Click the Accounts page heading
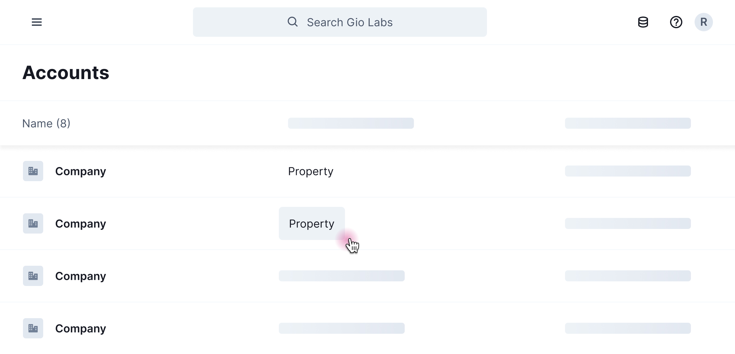Image resolution: width=735 pixels, height=354 pixels. pos(66,73)
